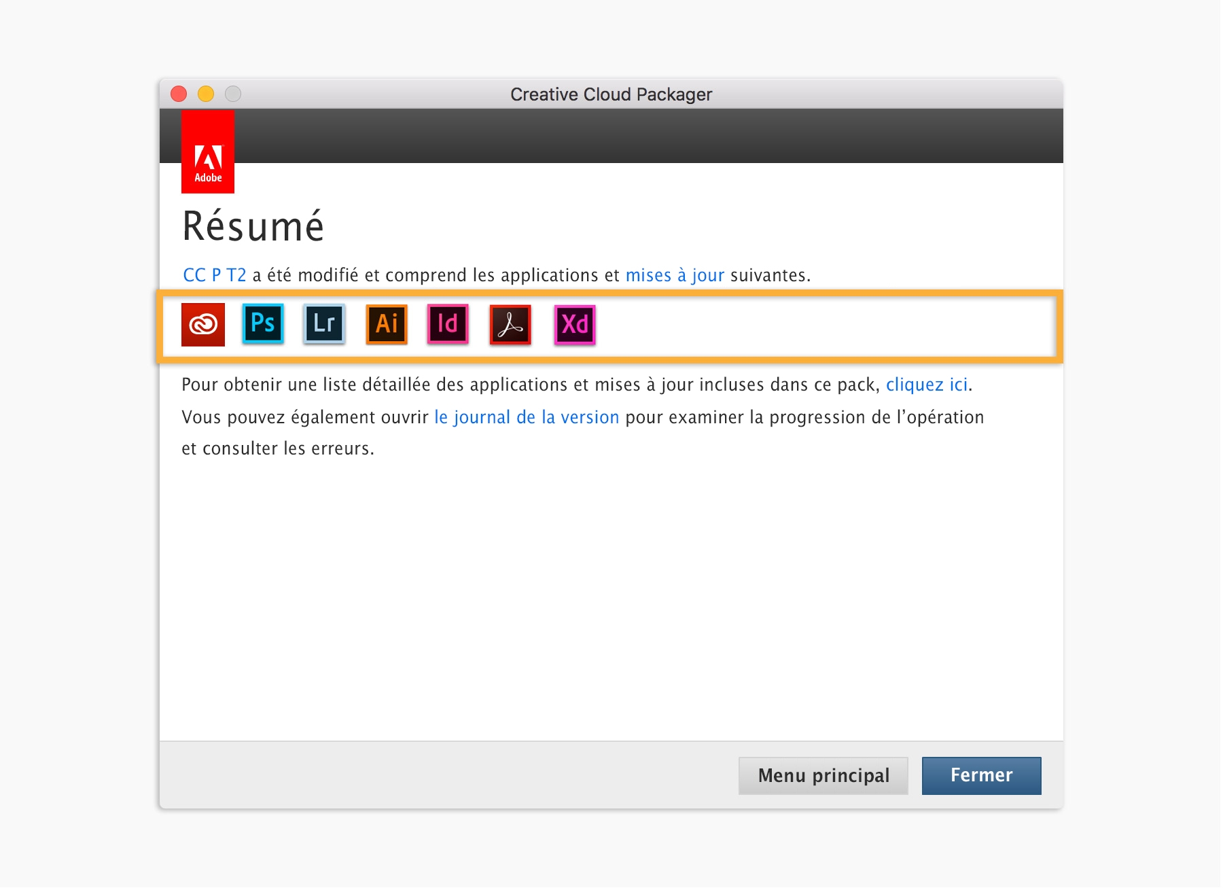Follow the "mises à jour" link

tap(675, 275)
